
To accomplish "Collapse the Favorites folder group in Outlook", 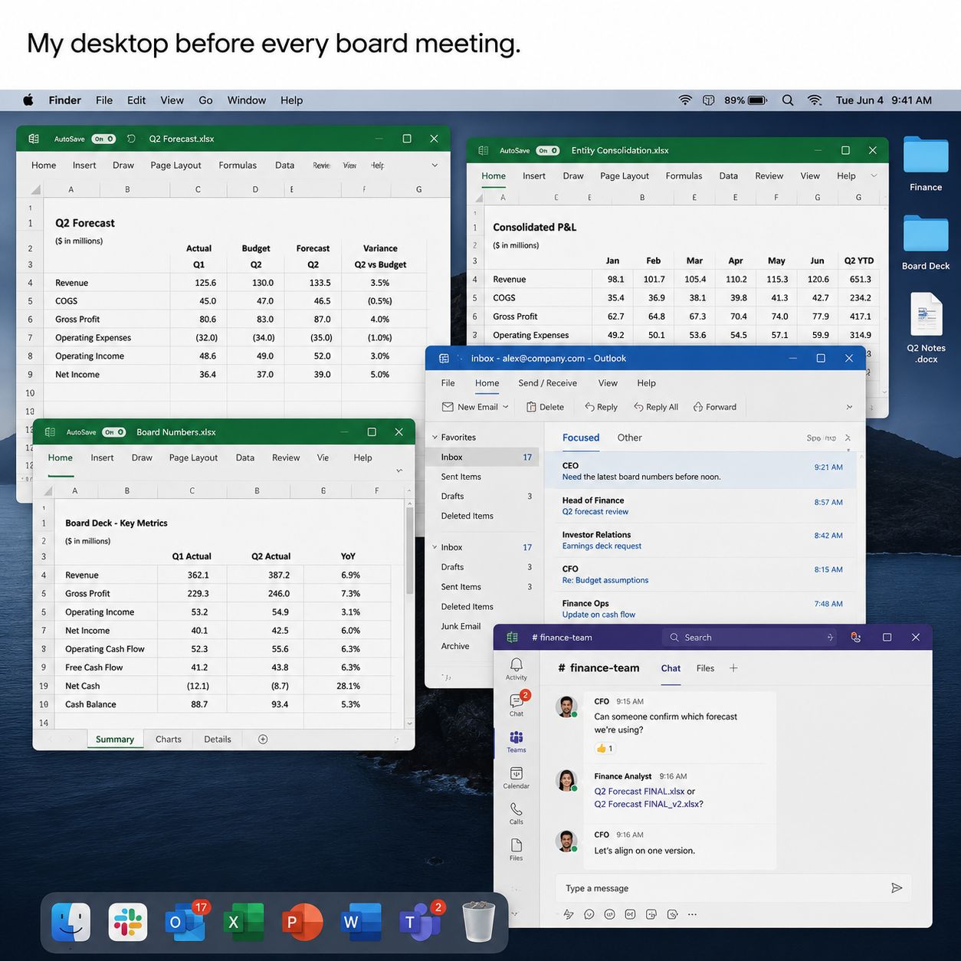I will [x=435, y=438].
